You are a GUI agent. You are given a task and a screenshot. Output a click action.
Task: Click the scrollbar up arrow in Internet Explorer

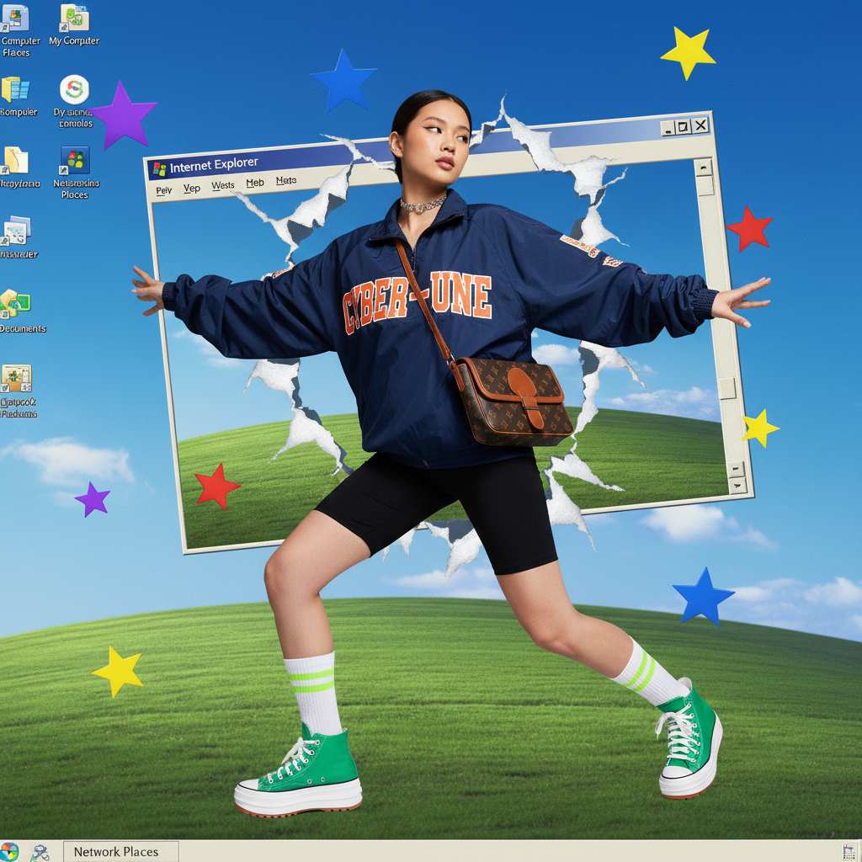click(704, 168)
